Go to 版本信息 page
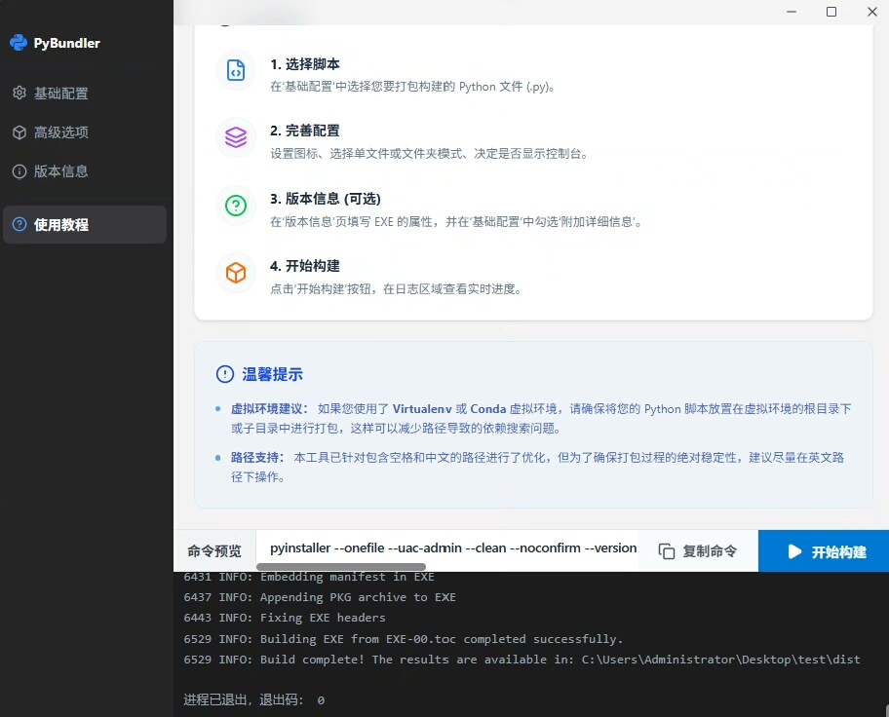This screenshot has width=889, height=717. [x=85, y=171]
